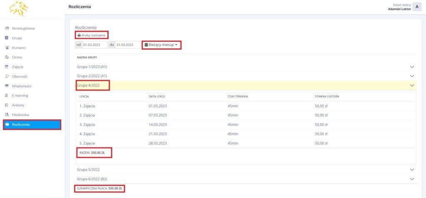This screenshot has height=198, width=426.
Task: Expand the Grupa 1/2023 (A1) chevron
Action: pyautogui.click(x=412, y=67)
